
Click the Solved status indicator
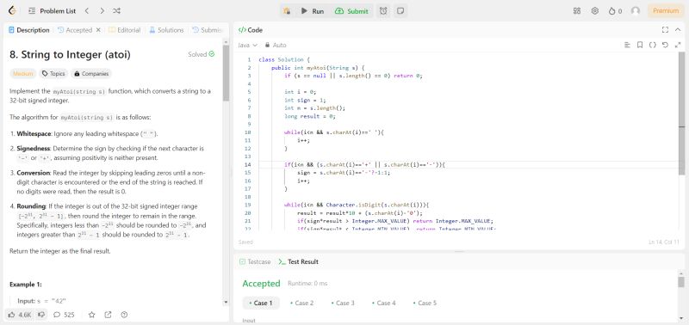[202, 54]
